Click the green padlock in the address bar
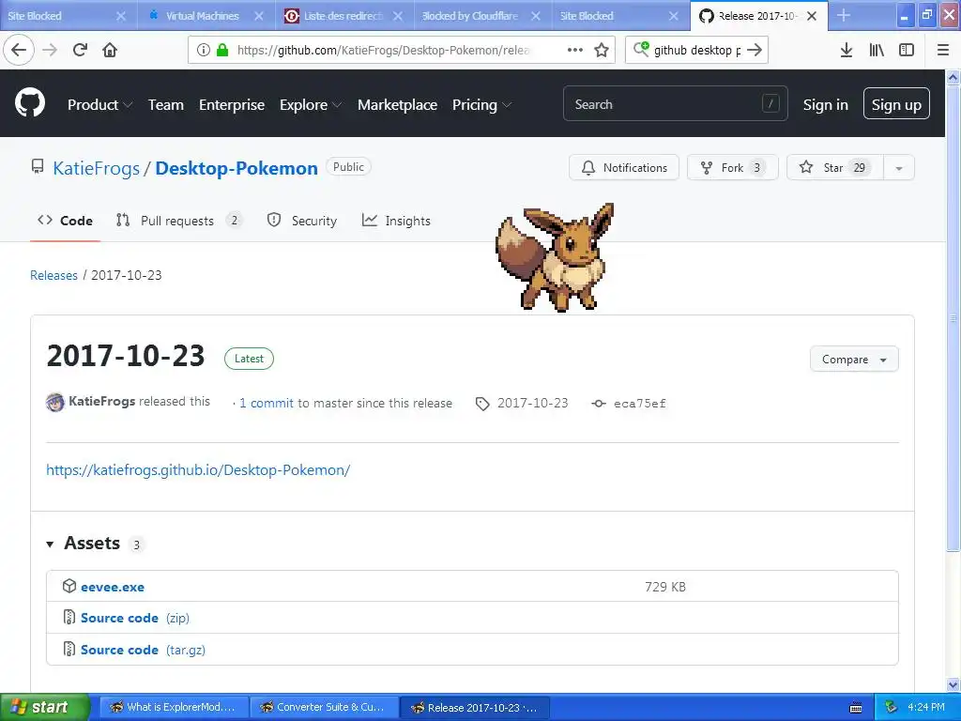 222,50
